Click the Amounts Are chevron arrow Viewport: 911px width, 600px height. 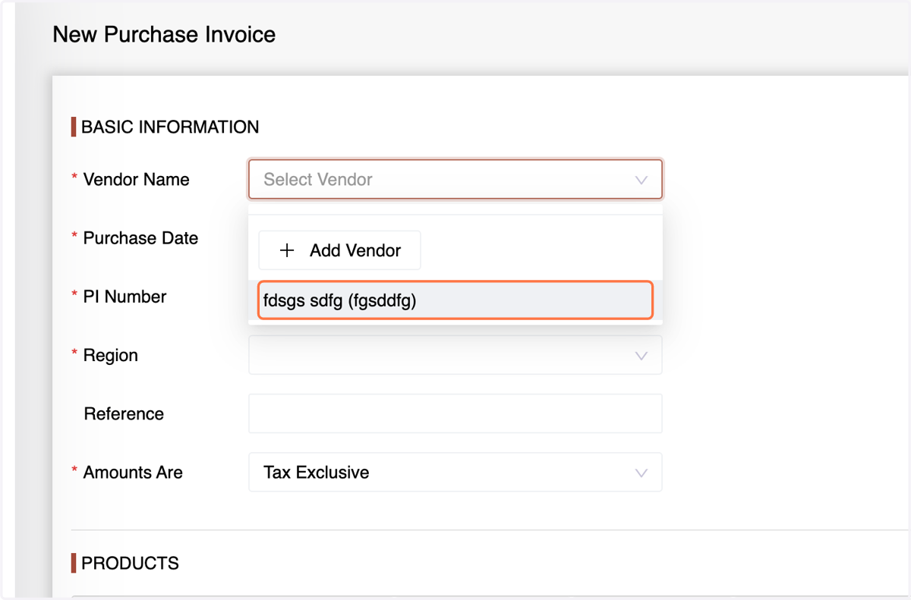coord(641,473)
